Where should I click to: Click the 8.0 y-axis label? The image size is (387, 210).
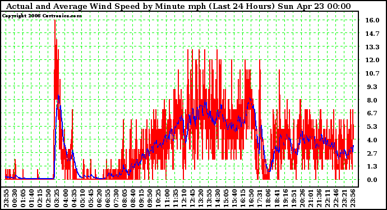pos(372,100)
